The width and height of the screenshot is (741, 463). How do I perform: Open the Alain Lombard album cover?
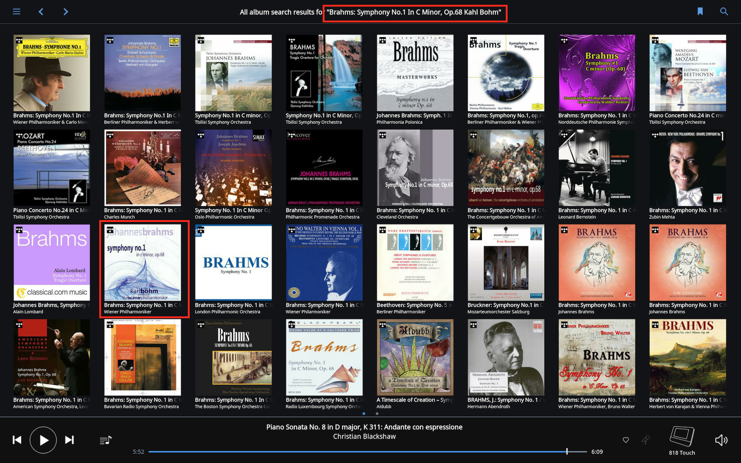pos(52,263)
